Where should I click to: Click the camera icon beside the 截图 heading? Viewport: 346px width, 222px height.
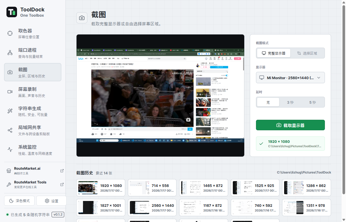82,18
